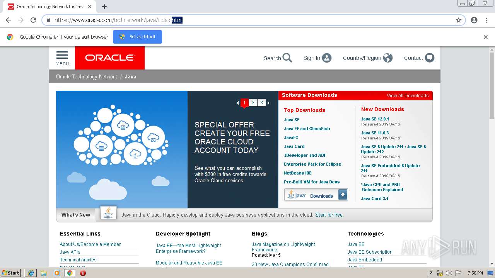Open media player taskbar icon

(x=57, y=273)
